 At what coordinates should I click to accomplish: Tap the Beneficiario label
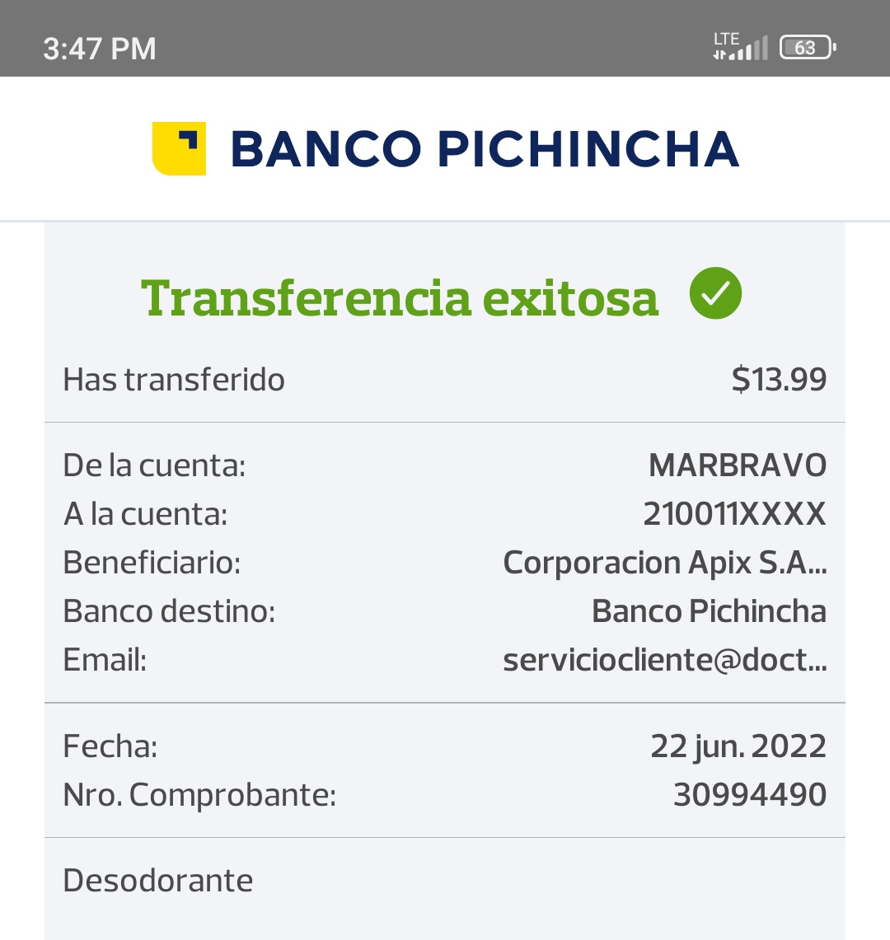[x=152, y=563]
